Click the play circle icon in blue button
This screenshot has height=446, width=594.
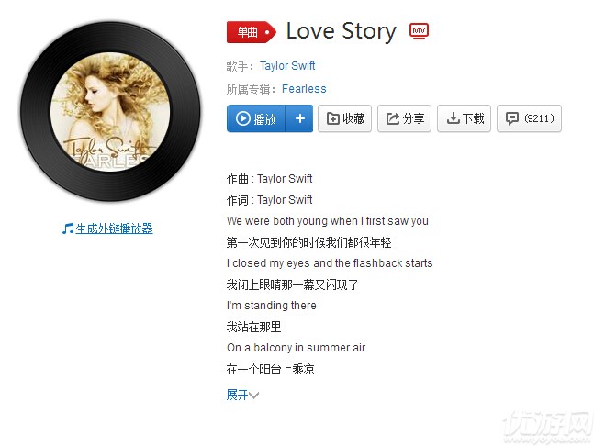(242, 118)
